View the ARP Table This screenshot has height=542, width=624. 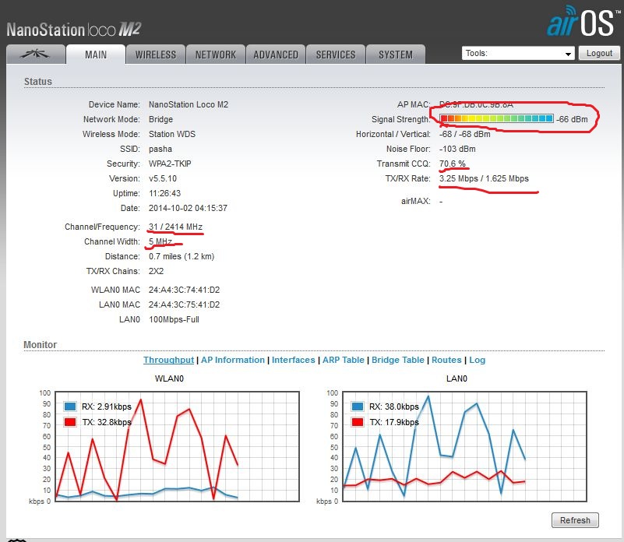343,360
